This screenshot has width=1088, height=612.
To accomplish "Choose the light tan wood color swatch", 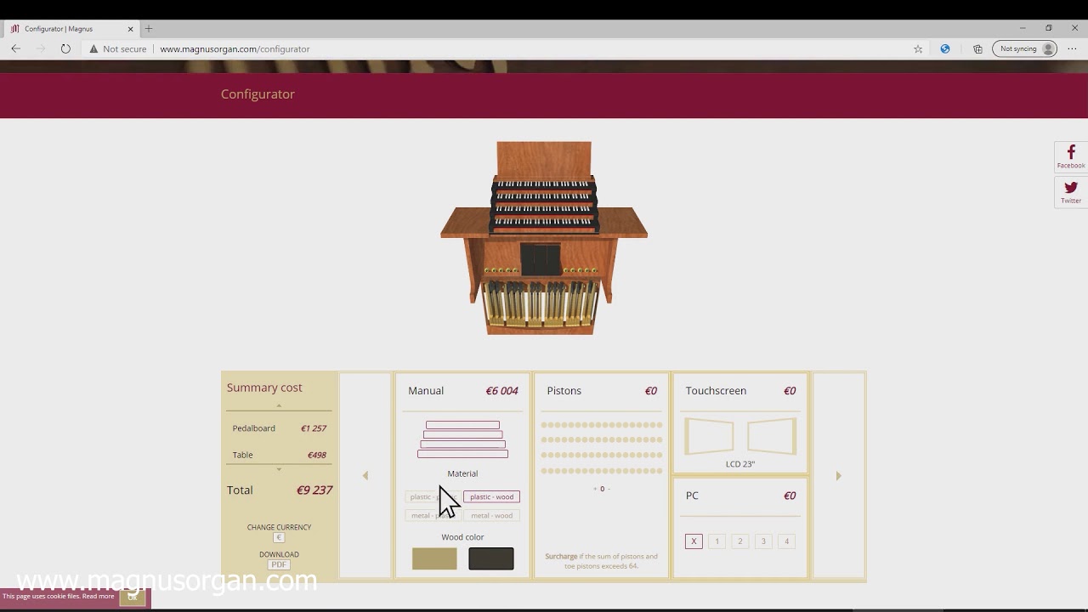I will [x=434, y=558].
